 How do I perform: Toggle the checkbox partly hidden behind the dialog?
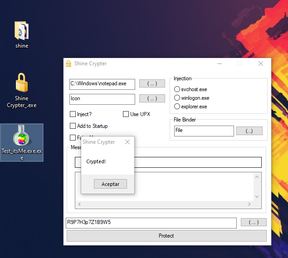tap(73, 137)
